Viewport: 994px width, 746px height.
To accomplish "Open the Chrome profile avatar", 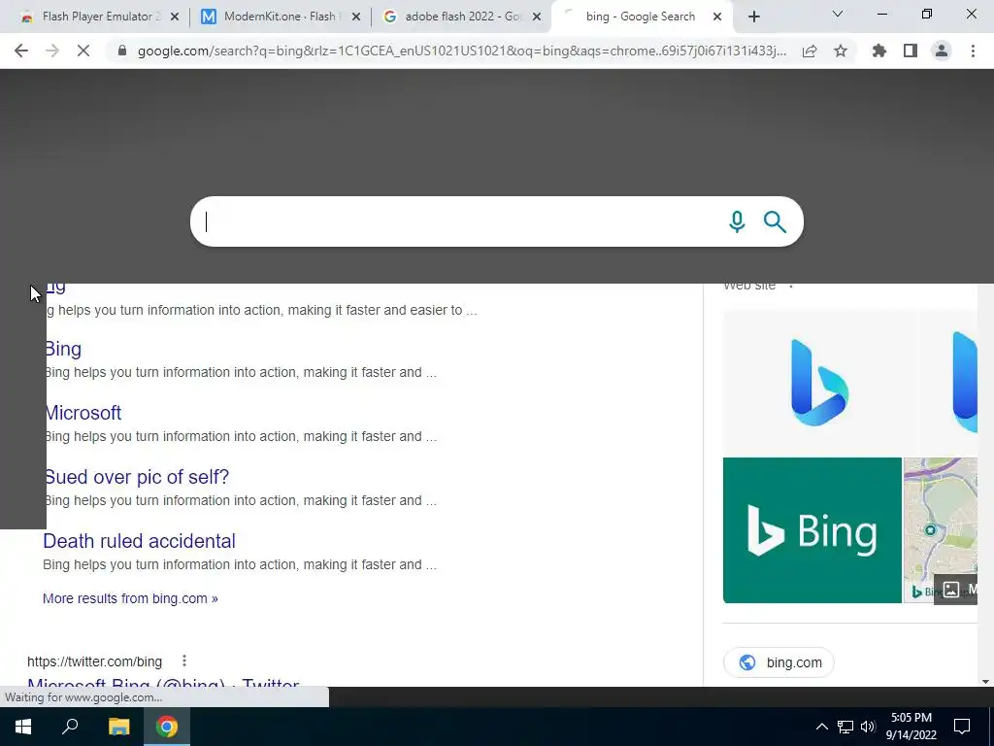I will (942, 51).
